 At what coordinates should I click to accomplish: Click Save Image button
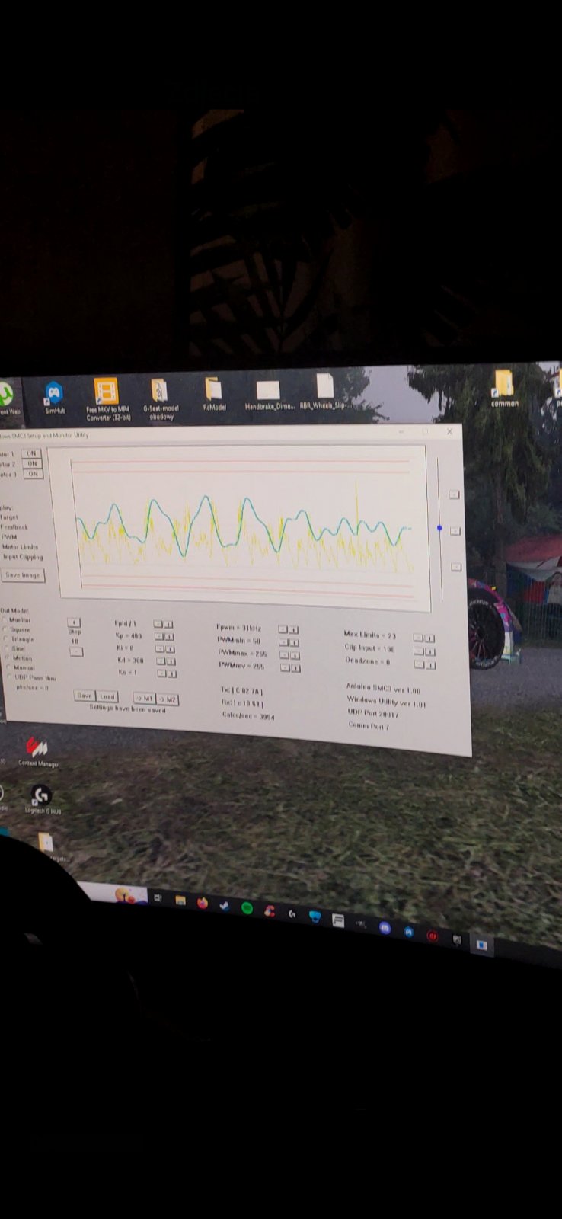[23, 575]
